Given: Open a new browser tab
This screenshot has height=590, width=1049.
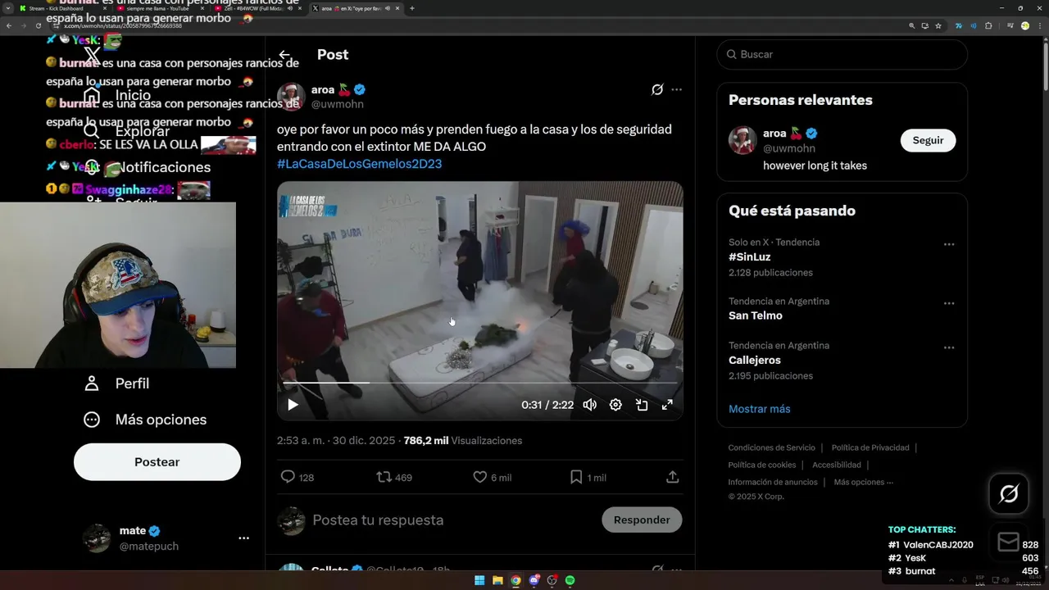Looking at the screenshot, I should tap(411, 8).
